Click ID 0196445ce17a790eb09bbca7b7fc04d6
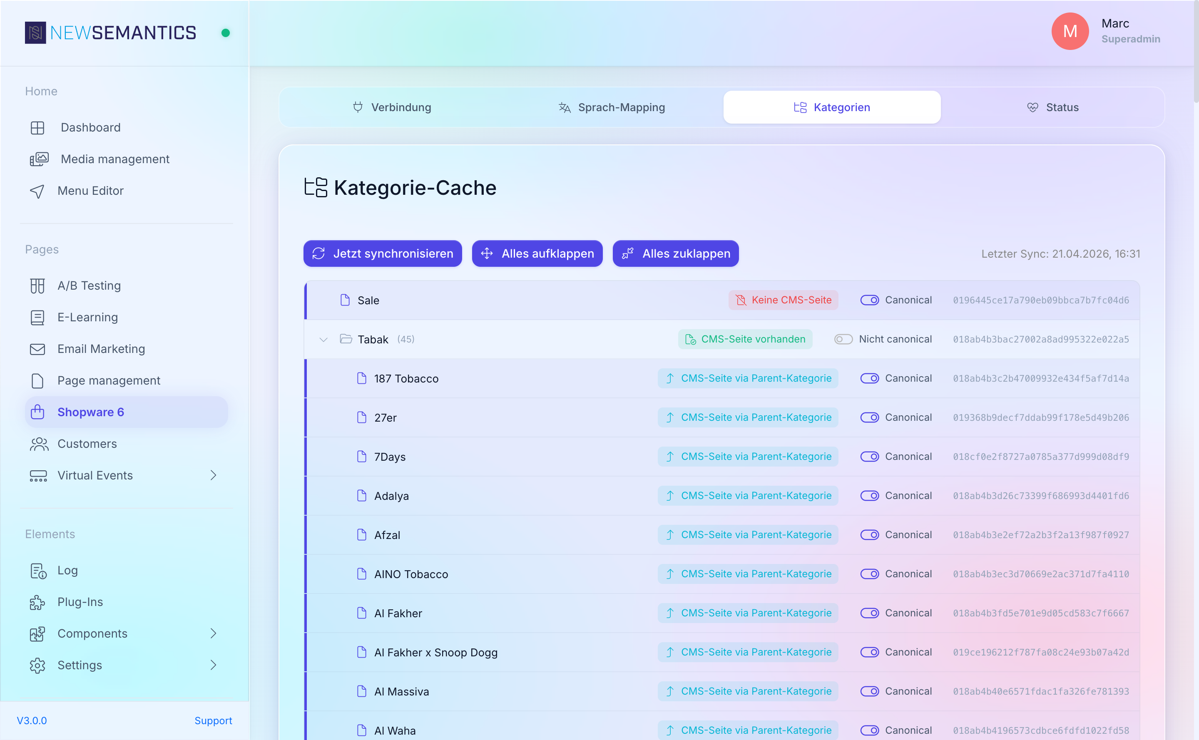1199x740 pixels. coord(1041,300)
